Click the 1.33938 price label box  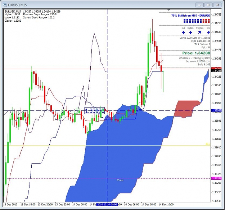click(x=95, y=111)
